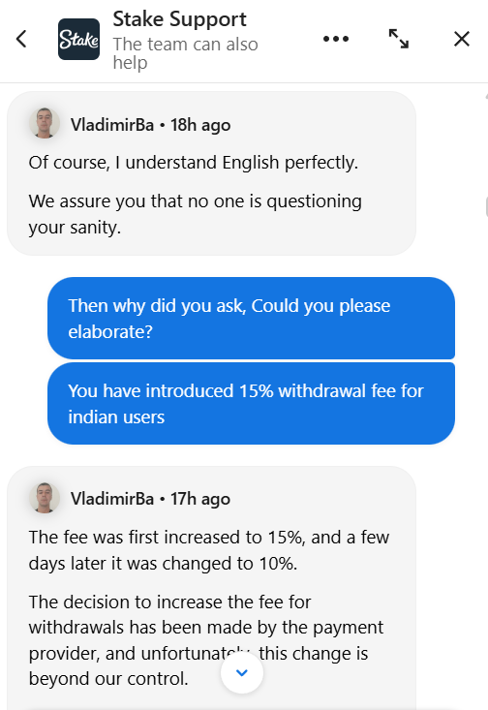488x710 pixels.
Task: Click the 'The team can also help' subtitle
Action: point(185,53)
